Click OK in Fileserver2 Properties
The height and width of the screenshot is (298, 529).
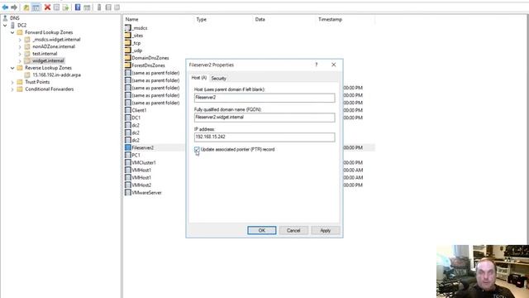pos(262,230)
